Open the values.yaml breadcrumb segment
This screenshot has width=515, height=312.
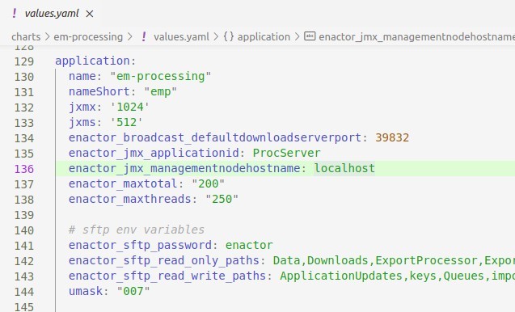[x=181, y=37]
